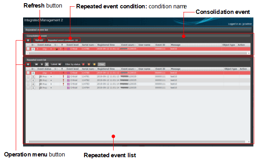Click the Refresh button
Viewport: 255px width, 162px height.
coord(39,40)
